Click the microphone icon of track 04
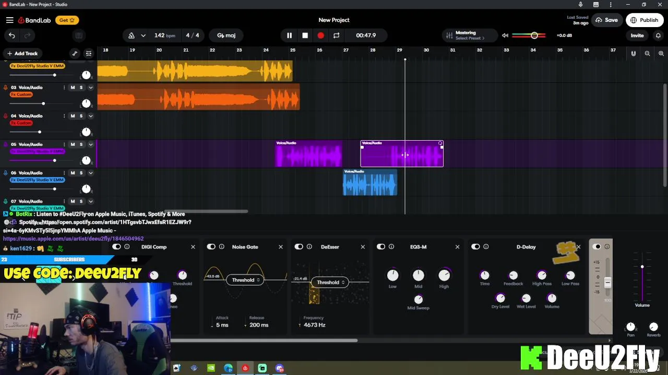Screen dimensions: 668x375 click(x=6, y=116)
